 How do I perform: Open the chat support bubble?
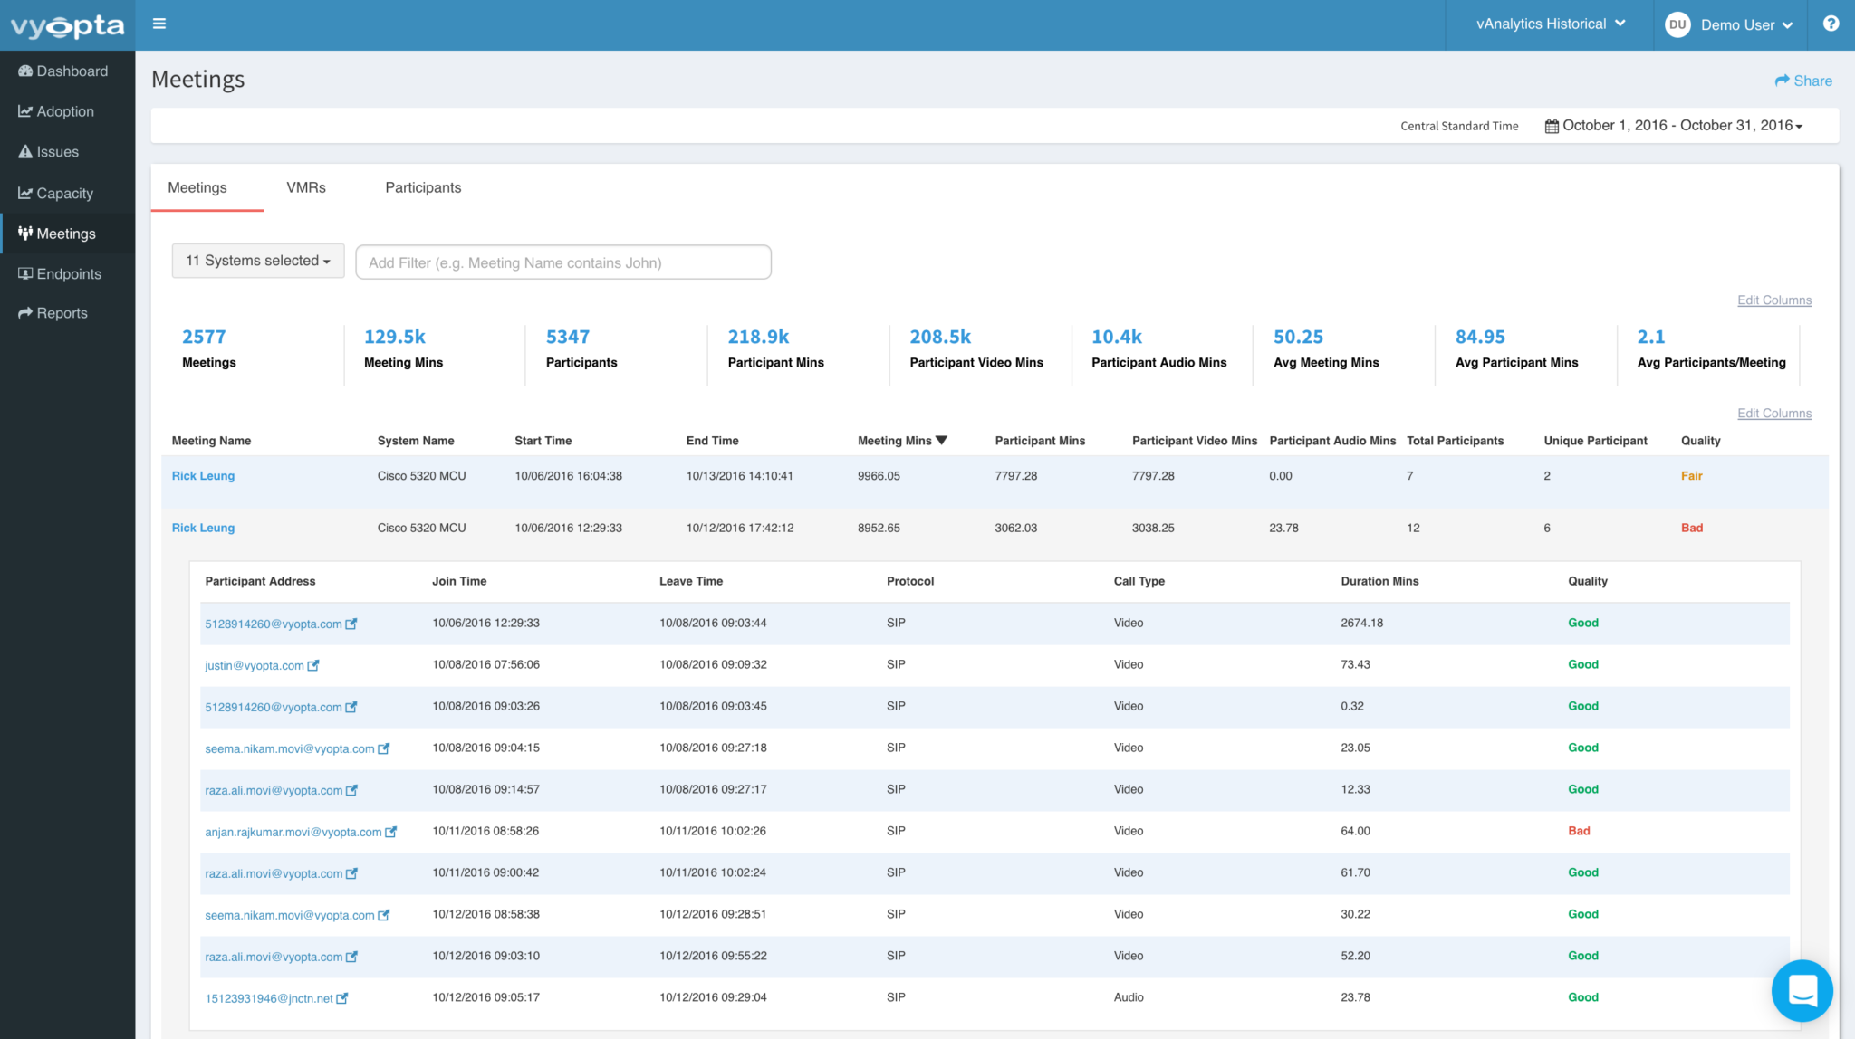(x=1802, y=990)
